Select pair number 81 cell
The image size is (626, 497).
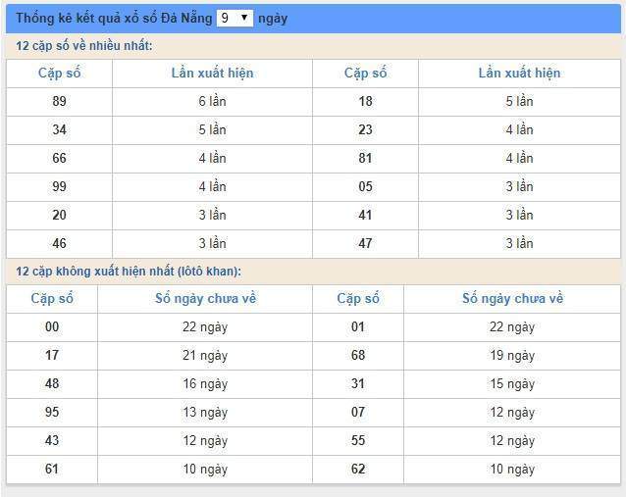pyautogui.click(x=365, y=159)
